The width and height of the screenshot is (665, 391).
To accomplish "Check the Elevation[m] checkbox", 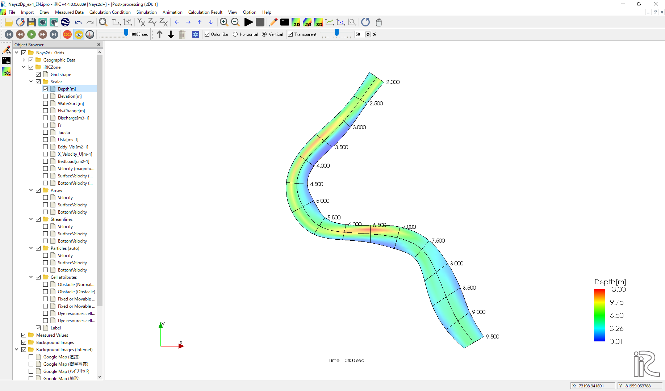I will pos(46,96).
